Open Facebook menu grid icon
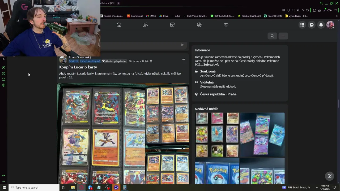Image resolution: width=340 pixels, height=191 pixels. click(x=302, y=25)
